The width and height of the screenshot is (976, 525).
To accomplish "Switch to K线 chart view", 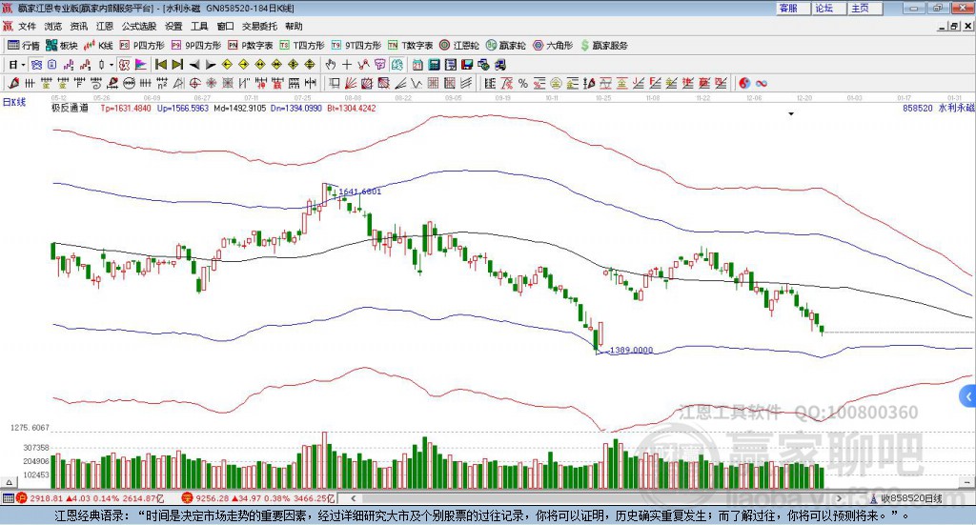I will point(98,46).
